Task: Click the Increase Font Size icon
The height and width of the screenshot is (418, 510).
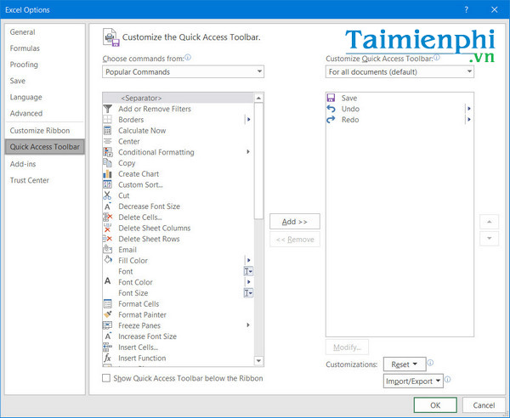Action: (x=108, y=336)
